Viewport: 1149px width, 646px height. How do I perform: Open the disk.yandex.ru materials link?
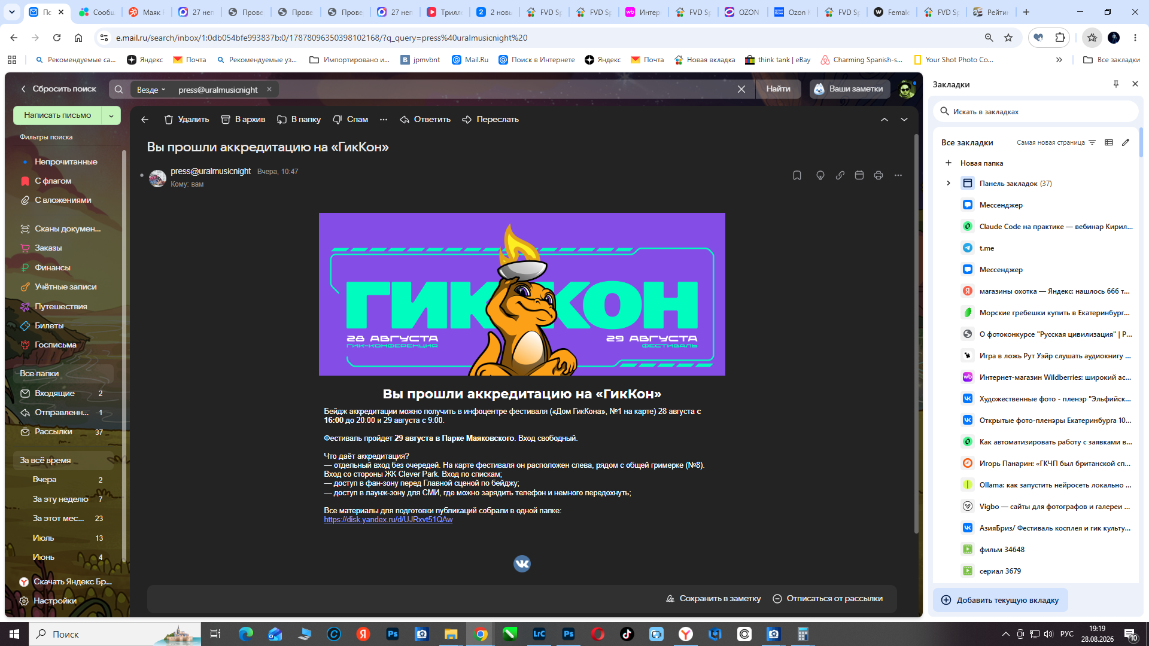click(x=388, y=520)
